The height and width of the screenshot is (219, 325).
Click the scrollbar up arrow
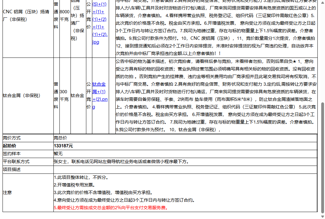pyautogui.click(x=322, y=2)
